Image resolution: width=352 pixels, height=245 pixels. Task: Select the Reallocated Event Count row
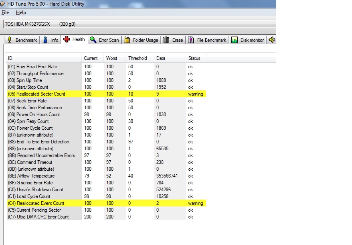pyautogui.click(x=107, y=203)
